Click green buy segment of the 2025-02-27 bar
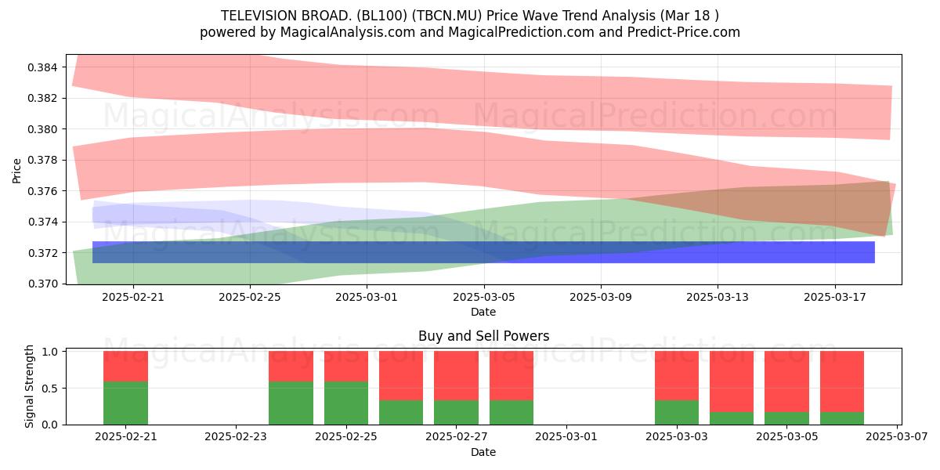940x470 pixels. click(x=456, y=412)
